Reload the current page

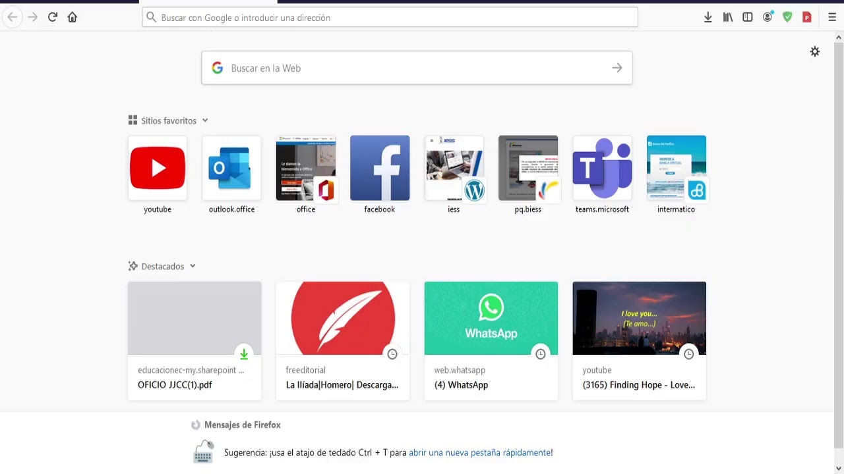[x=53, y=17]
